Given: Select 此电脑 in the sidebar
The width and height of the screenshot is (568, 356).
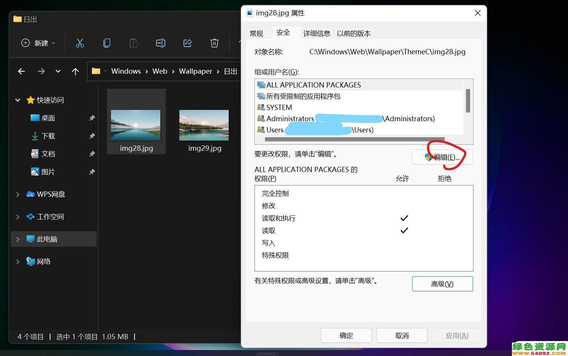Looking at the screenshot, I should point(47,239).
